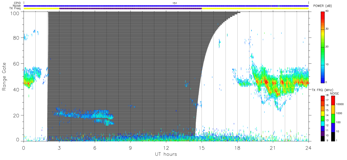This screenshot has height=160, width=347.
Task: Click Range Gate axis tick label 60
Action: click(16, 63)
